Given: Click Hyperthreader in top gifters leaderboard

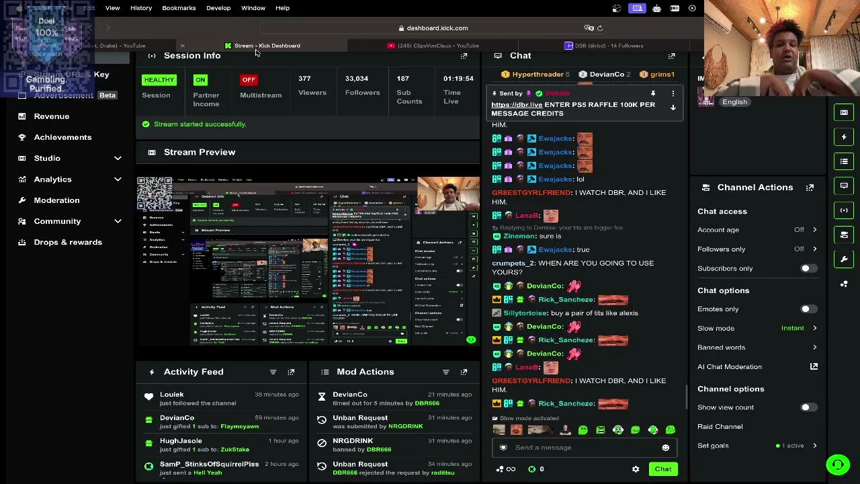Looking at the screenshot, I should click(x=537, y=75).
